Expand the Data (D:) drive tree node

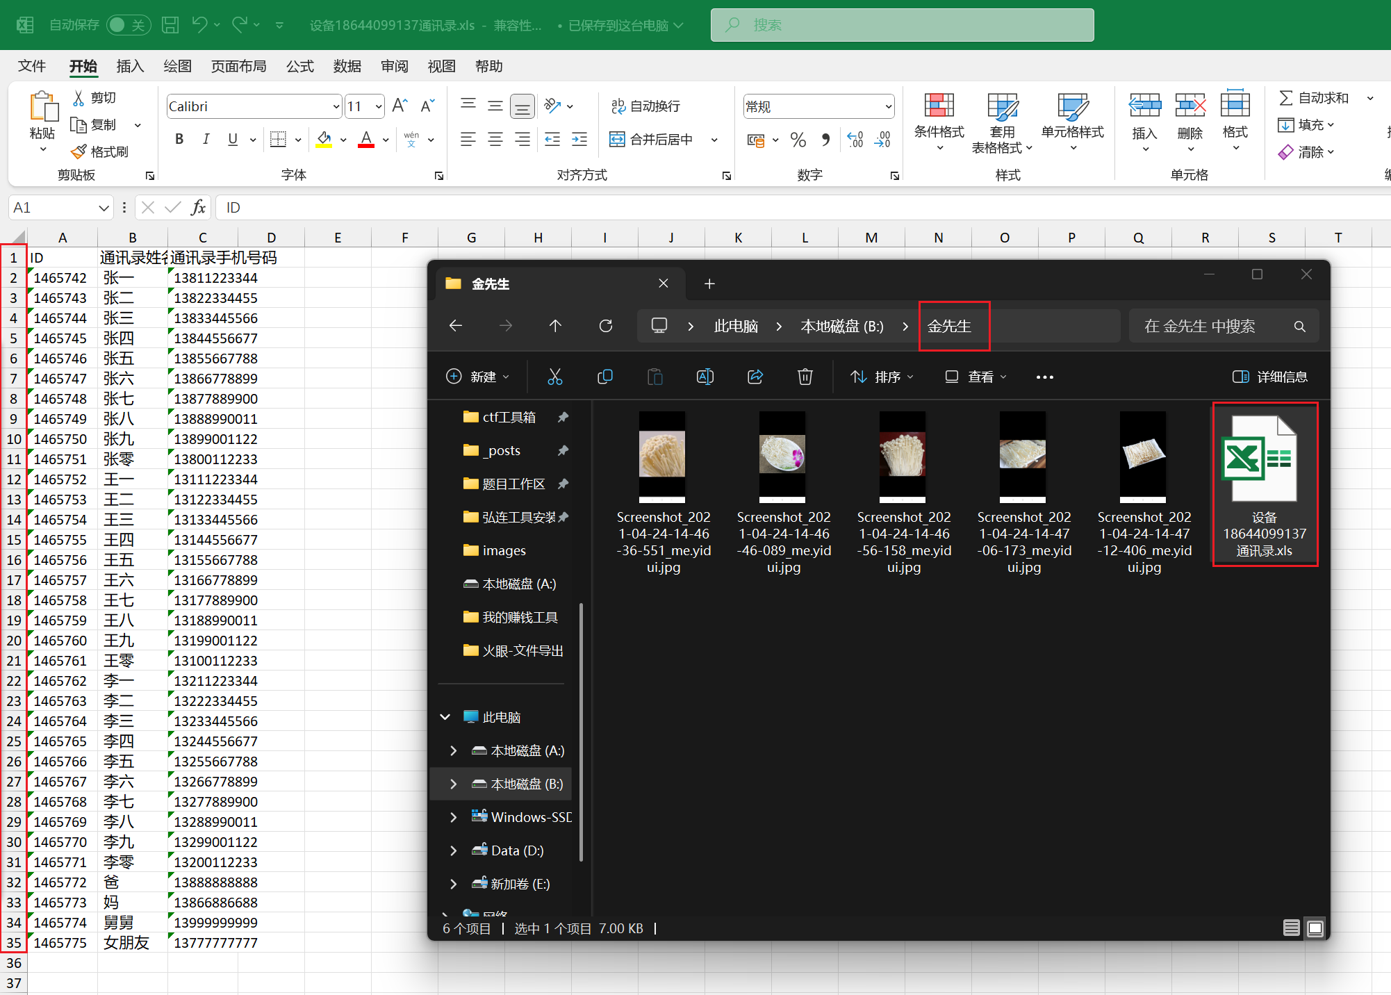tap(453, 850)
